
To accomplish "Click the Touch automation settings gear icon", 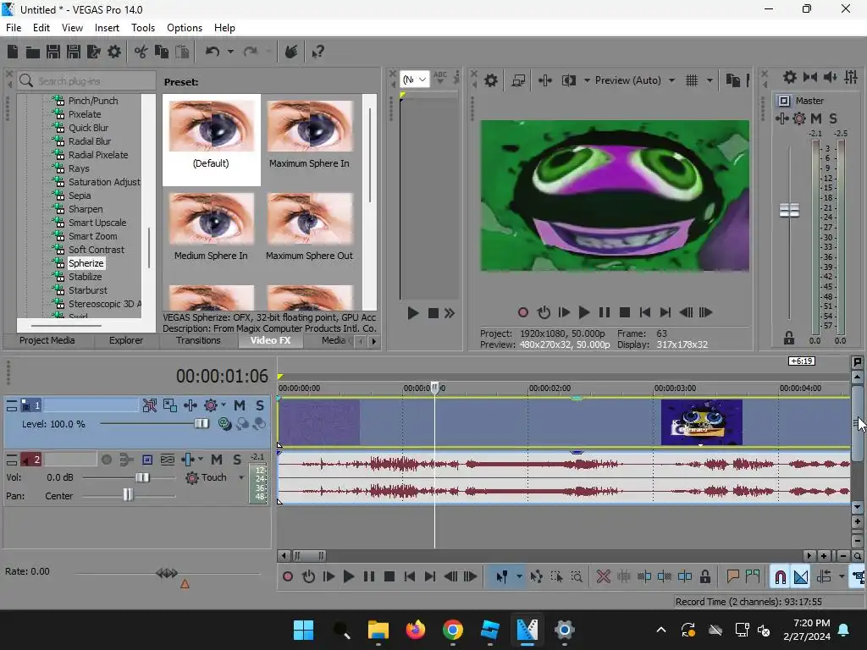I will (x=192, y=477).
